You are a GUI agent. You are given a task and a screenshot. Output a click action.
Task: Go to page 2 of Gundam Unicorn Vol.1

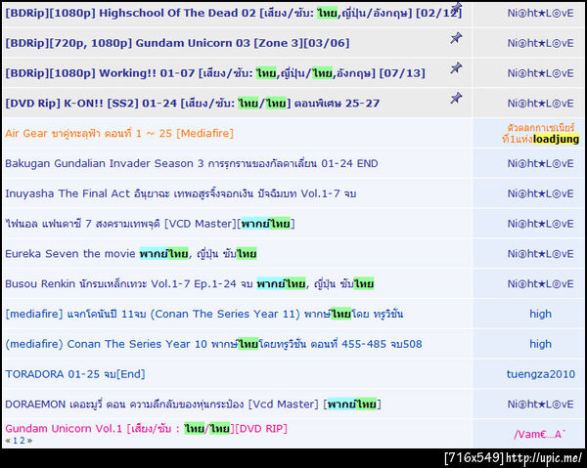coord(23,441)
